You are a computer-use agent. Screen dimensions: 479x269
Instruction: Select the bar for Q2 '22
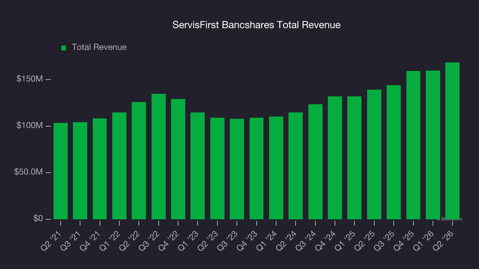[x=139, y=161]
